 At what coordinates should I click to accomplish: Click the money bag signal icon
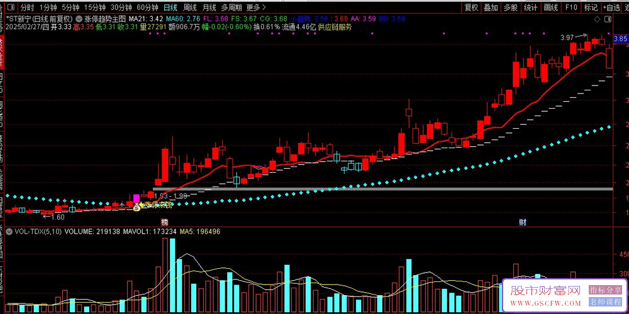(x=136, y=207)
